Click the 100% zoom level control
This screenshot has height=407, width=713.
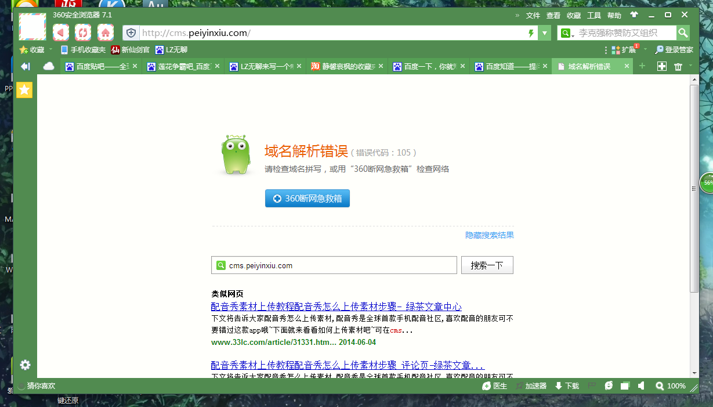671,386
